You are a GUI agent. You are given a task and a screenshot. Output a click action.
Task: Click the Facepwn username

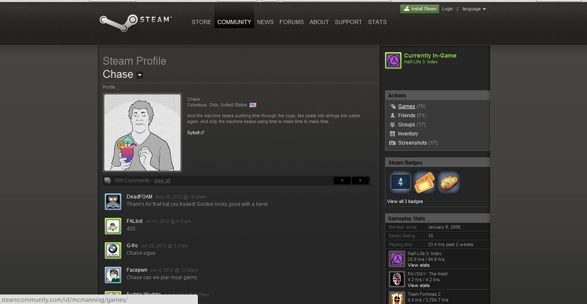click(137, 270)
